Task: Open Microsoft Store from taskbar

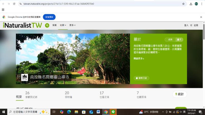Action: [84, 112]
